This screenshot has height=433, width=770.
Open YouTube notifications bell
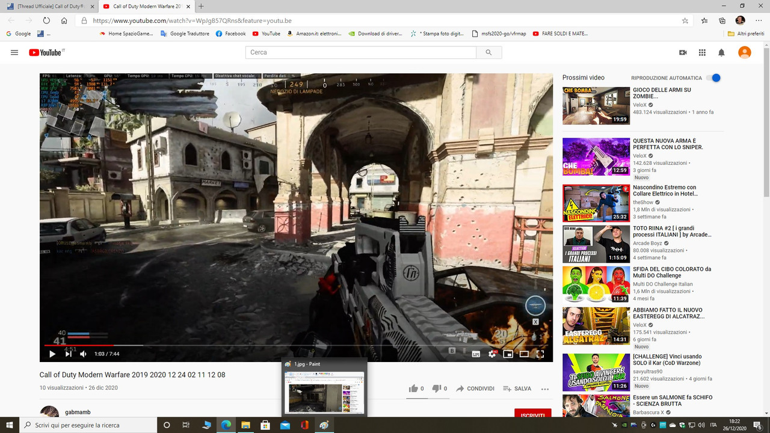(721, 52)
